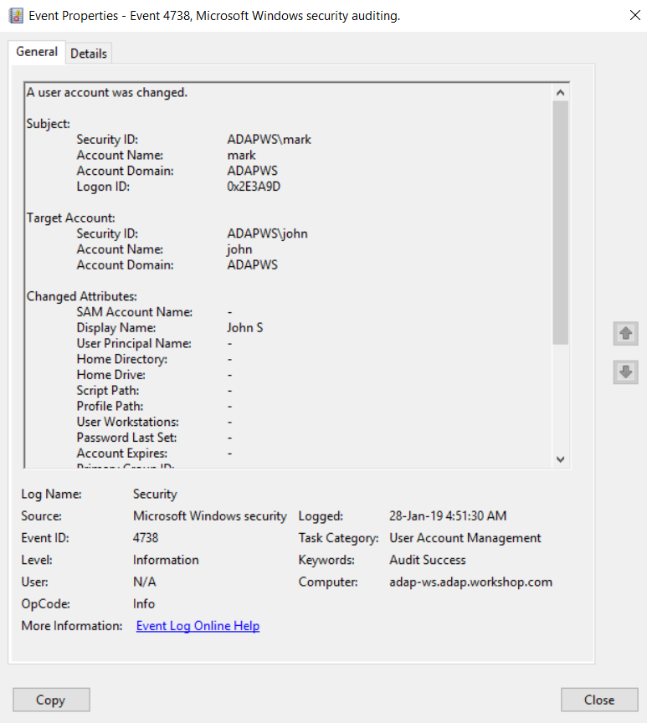
Task: Click the Copy button
Action: tap(51, 700)
